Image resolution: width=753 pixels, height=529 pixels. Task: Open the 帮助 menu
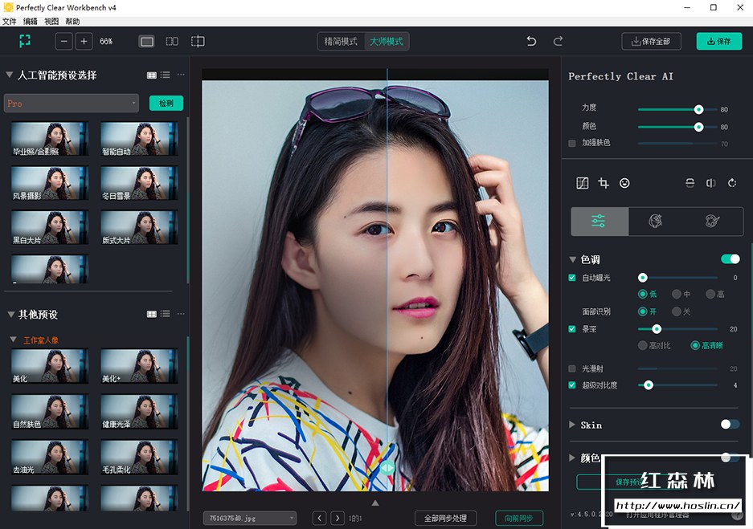[72, 22]
